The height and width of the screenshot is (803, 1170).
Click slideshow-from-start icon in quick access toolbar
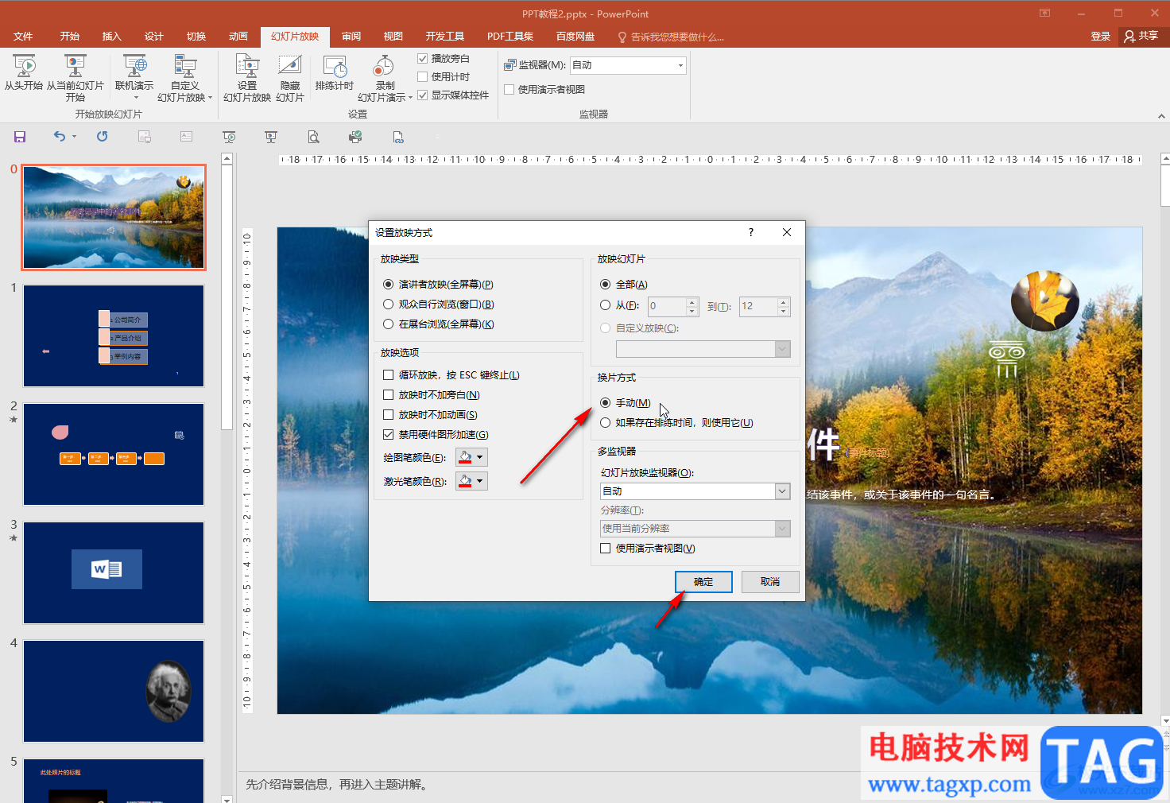[229, 137]
